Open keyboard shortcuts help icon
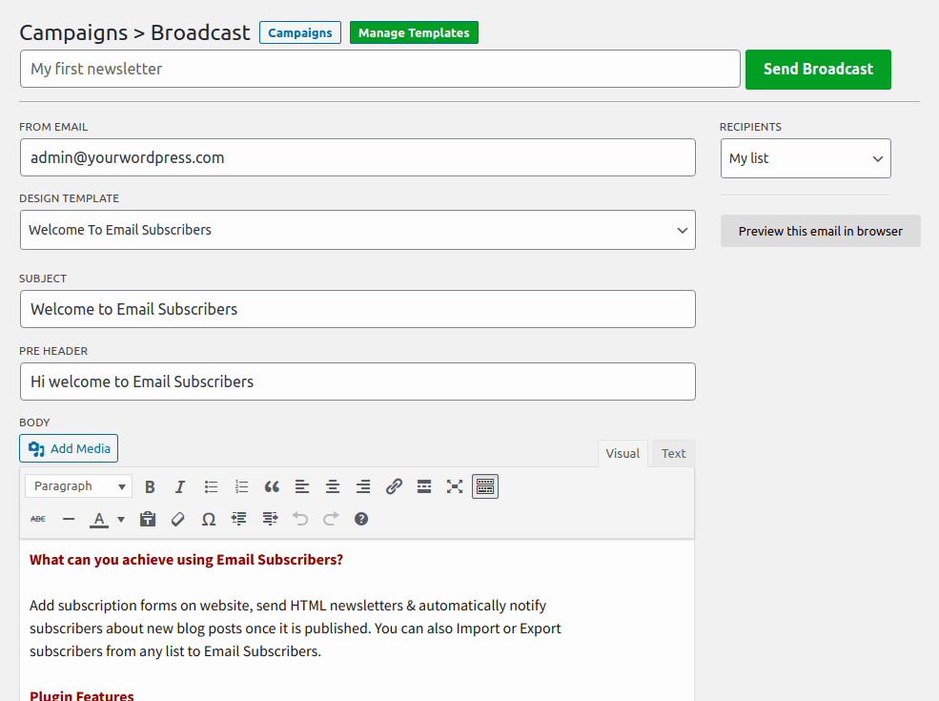The width and height of the screenshot is (939, 701). click(x=361, y=519)
